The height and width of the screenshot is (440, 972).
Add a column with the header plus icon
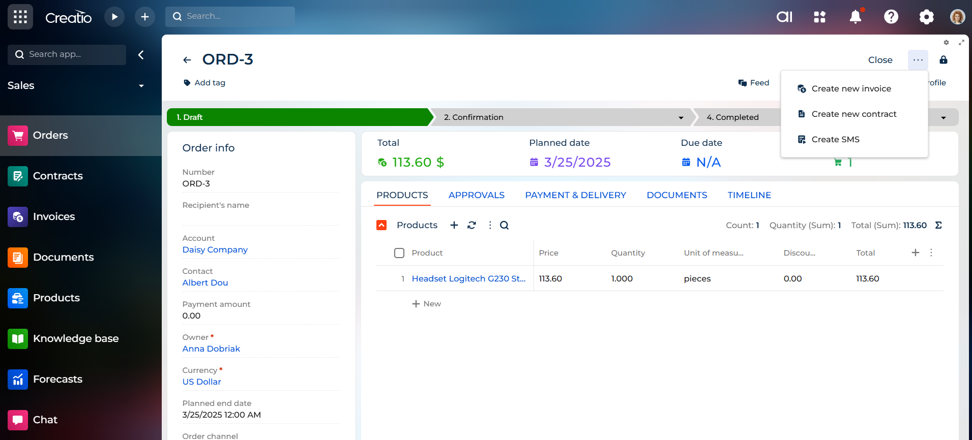[916, 253]
